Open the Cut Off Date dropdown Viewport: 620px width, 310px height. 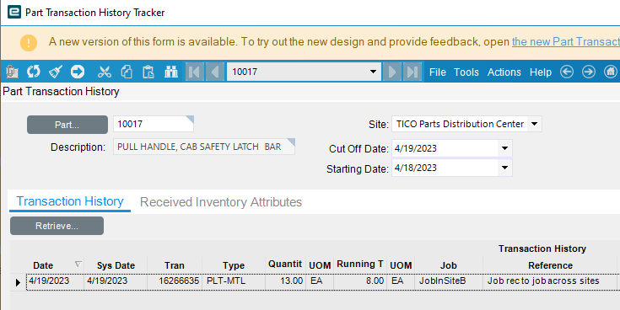[504, 148]
